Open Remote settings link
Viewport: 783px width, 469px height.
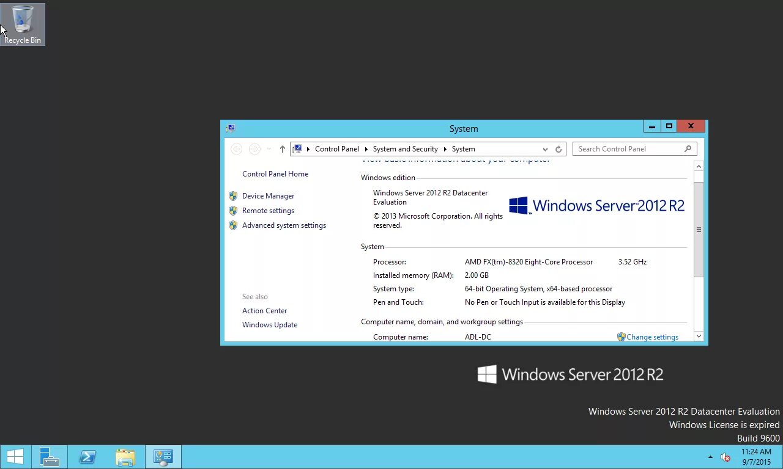click(268, 211)
